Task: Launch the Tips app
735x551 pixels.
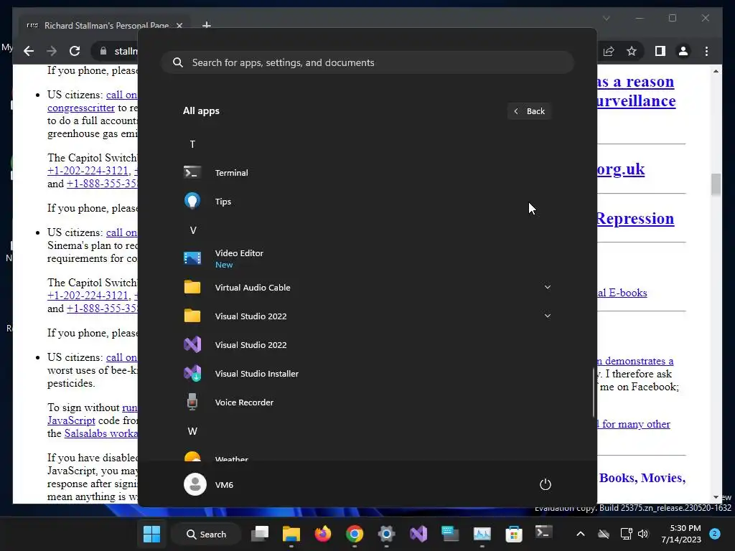Action: point(367,202)
